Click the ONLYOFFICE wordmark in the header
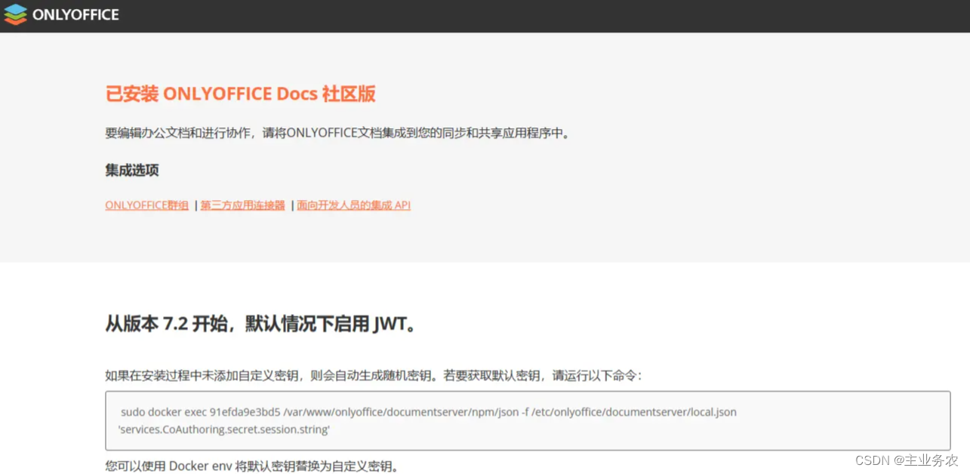The height and width of the screenshot is (474, 970). [74, 14]
